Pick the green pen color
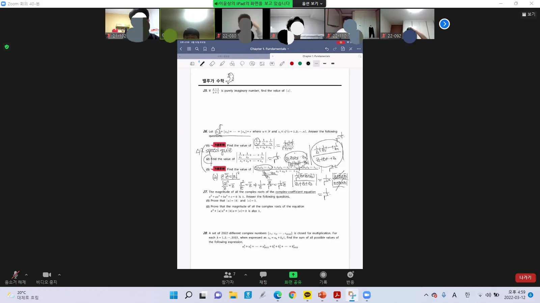Screen dimensions: 540x303 pyautogui.click(x=300, y=64)
